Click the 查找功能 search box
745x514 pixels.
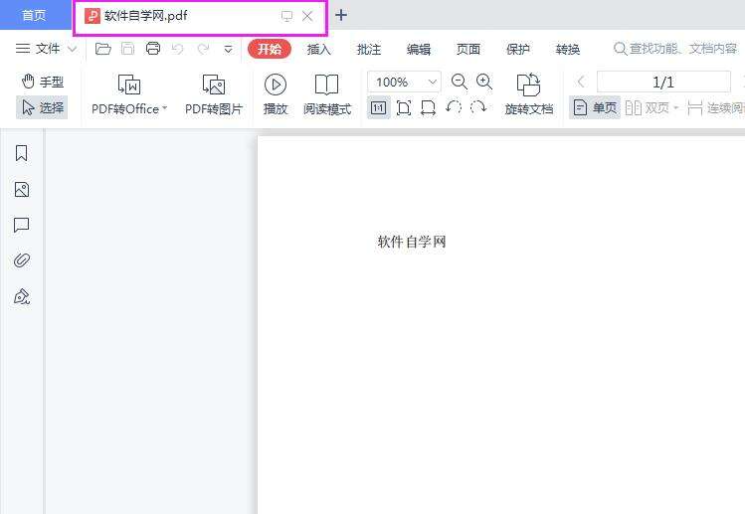point(675,49)
